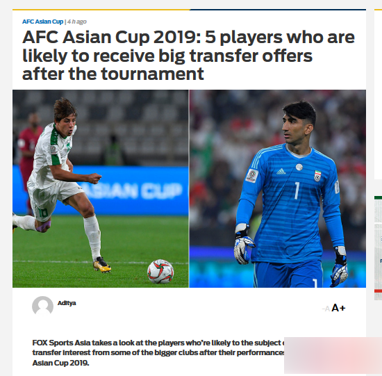Click the '4 h ago' timestamp
Image resolution: width=382 pixels, height=376 pixels.
click(76, 22)
